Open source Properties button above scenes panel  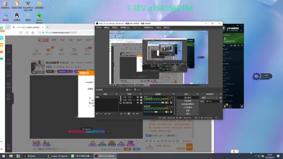(x=129, y=90)
